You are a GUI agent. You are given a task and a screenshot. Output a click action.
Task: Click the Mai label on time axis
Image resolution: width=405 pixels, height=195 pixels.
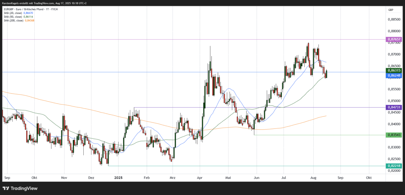(x=228, y=177)
